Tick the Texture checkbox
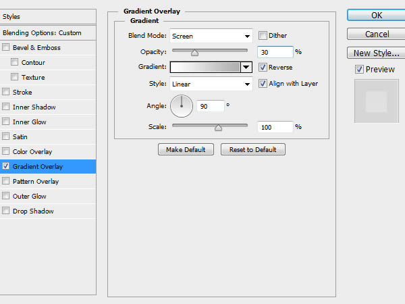Viewport: 405px width, 304px height. 14,77
